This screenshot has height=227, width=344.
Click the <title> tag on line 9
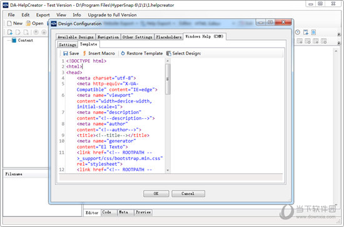click(86, 135)
